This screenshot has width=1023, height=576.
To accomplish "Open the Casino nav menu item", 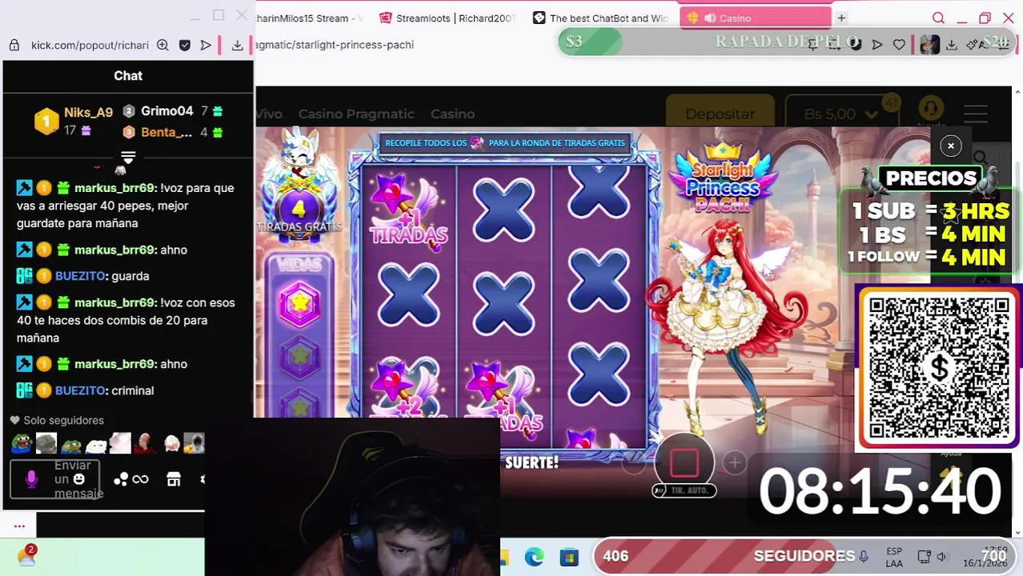I will point(452,114).
